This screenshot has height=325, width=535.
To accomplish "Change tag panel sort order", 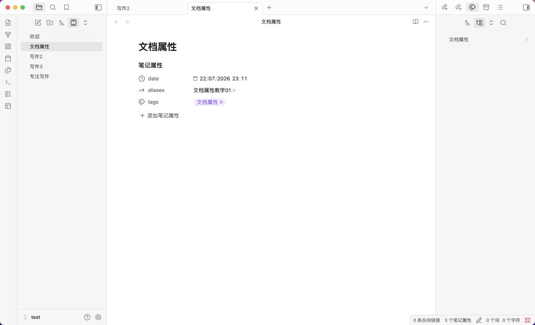I will click(467, 23).
